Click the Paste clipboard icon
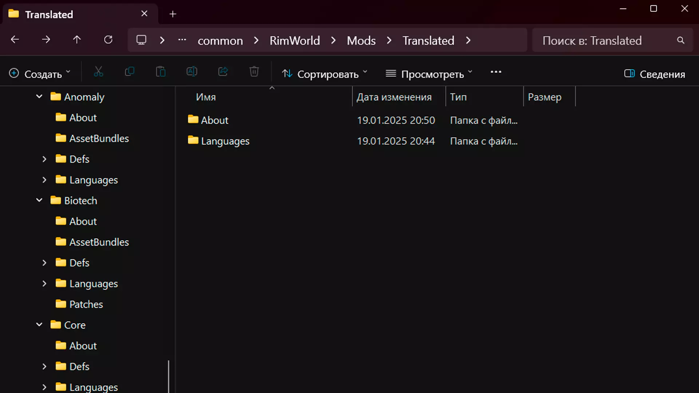This screenshot has height=393, width=699. 161,72
